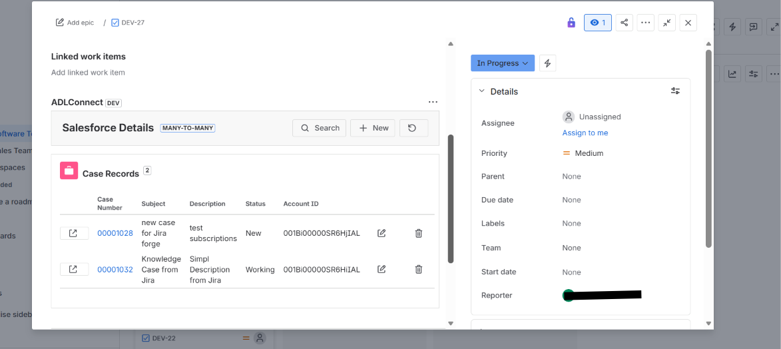Delete the case 00001028 record
781x349 pixels.
[x=419, y=233]
